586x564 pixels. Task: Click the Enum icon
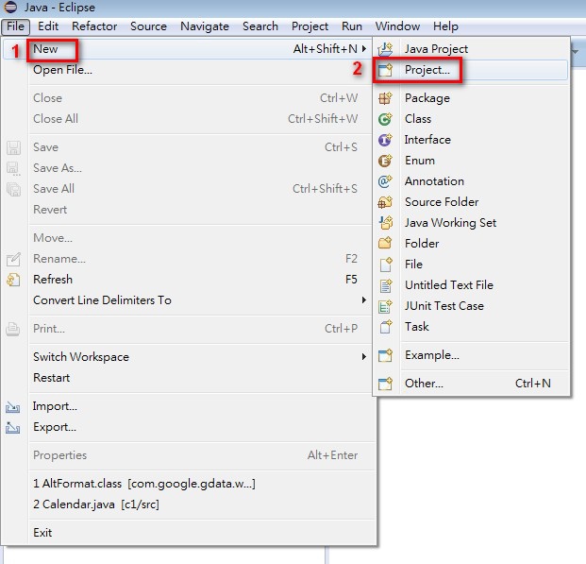(385, 161)
